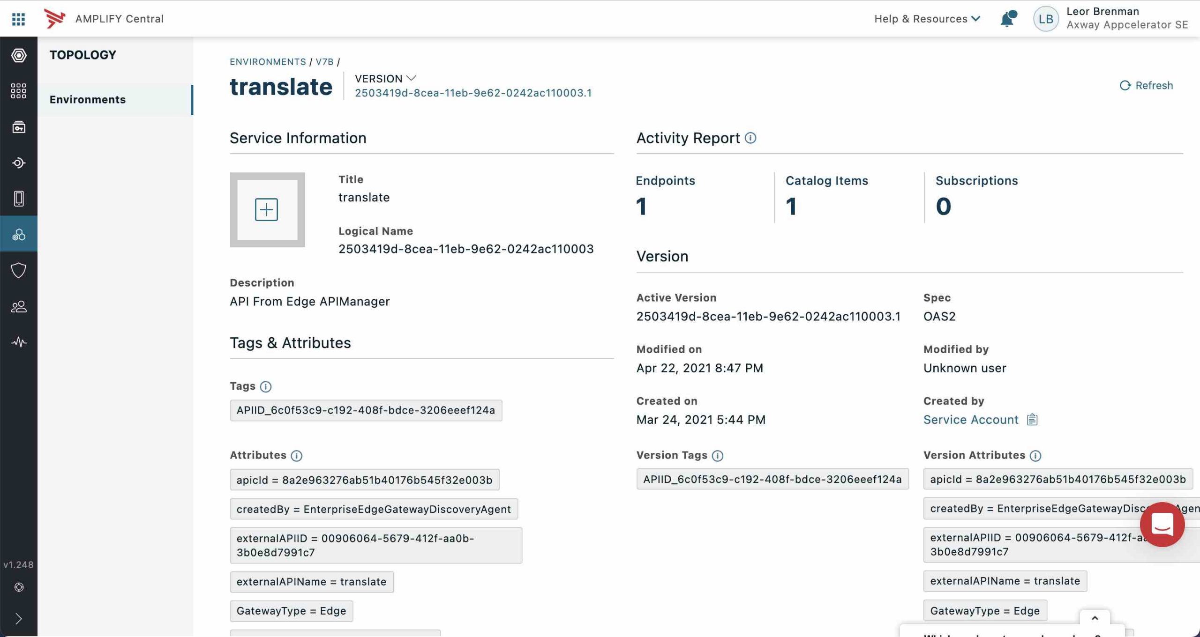The image size is (1200, 637).
Task: Open the red chat support bubble
Action: coord(1162,524)
